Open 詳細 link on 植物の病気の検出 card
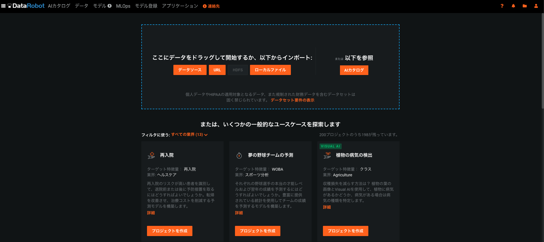The height and width of the screenshot is (242, 544). 327,207
